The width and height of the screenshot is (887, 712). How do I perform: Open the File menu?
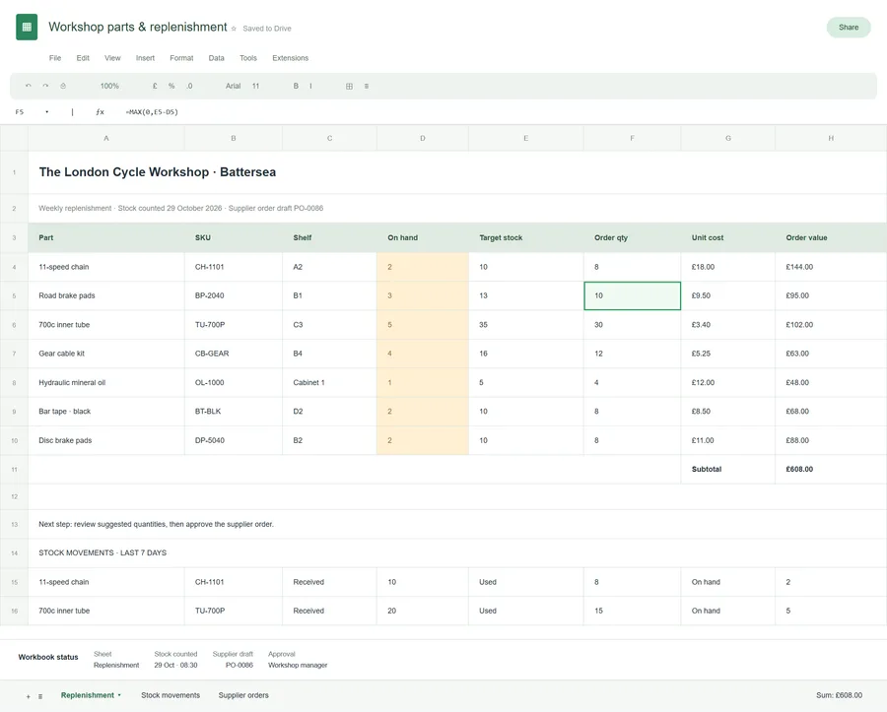(x=55, y=58)
